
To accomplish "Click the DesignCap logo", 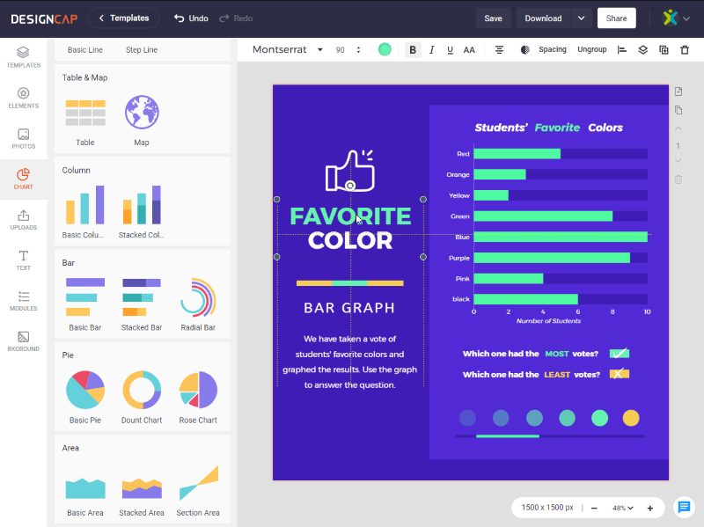I will 44,18.
